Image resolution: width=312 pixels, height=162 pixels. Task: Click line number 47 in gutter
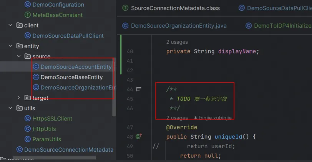[x=130, y=127]
